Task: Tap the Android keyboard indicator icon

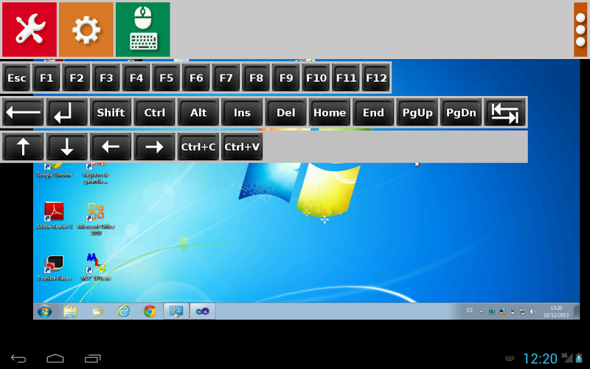Action: (x=510, y=359)
